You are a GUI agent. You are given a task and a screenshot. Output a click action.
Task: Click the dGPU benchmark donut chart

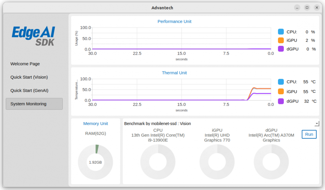point(271,162)
